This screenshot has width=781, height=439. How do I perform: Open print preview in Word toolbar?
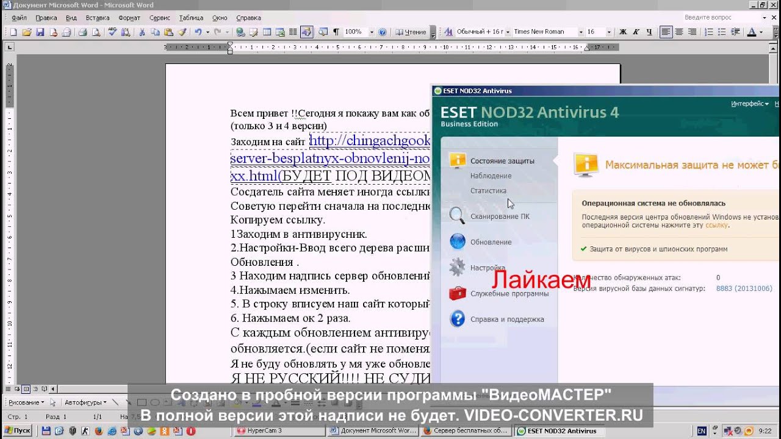[x=96, y=32]
